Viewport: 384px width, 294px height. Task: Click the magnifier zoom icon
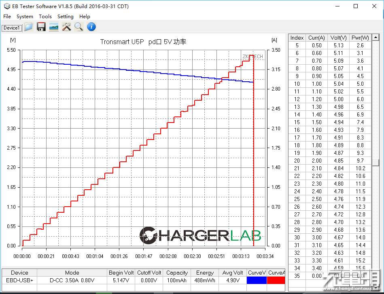79,27
